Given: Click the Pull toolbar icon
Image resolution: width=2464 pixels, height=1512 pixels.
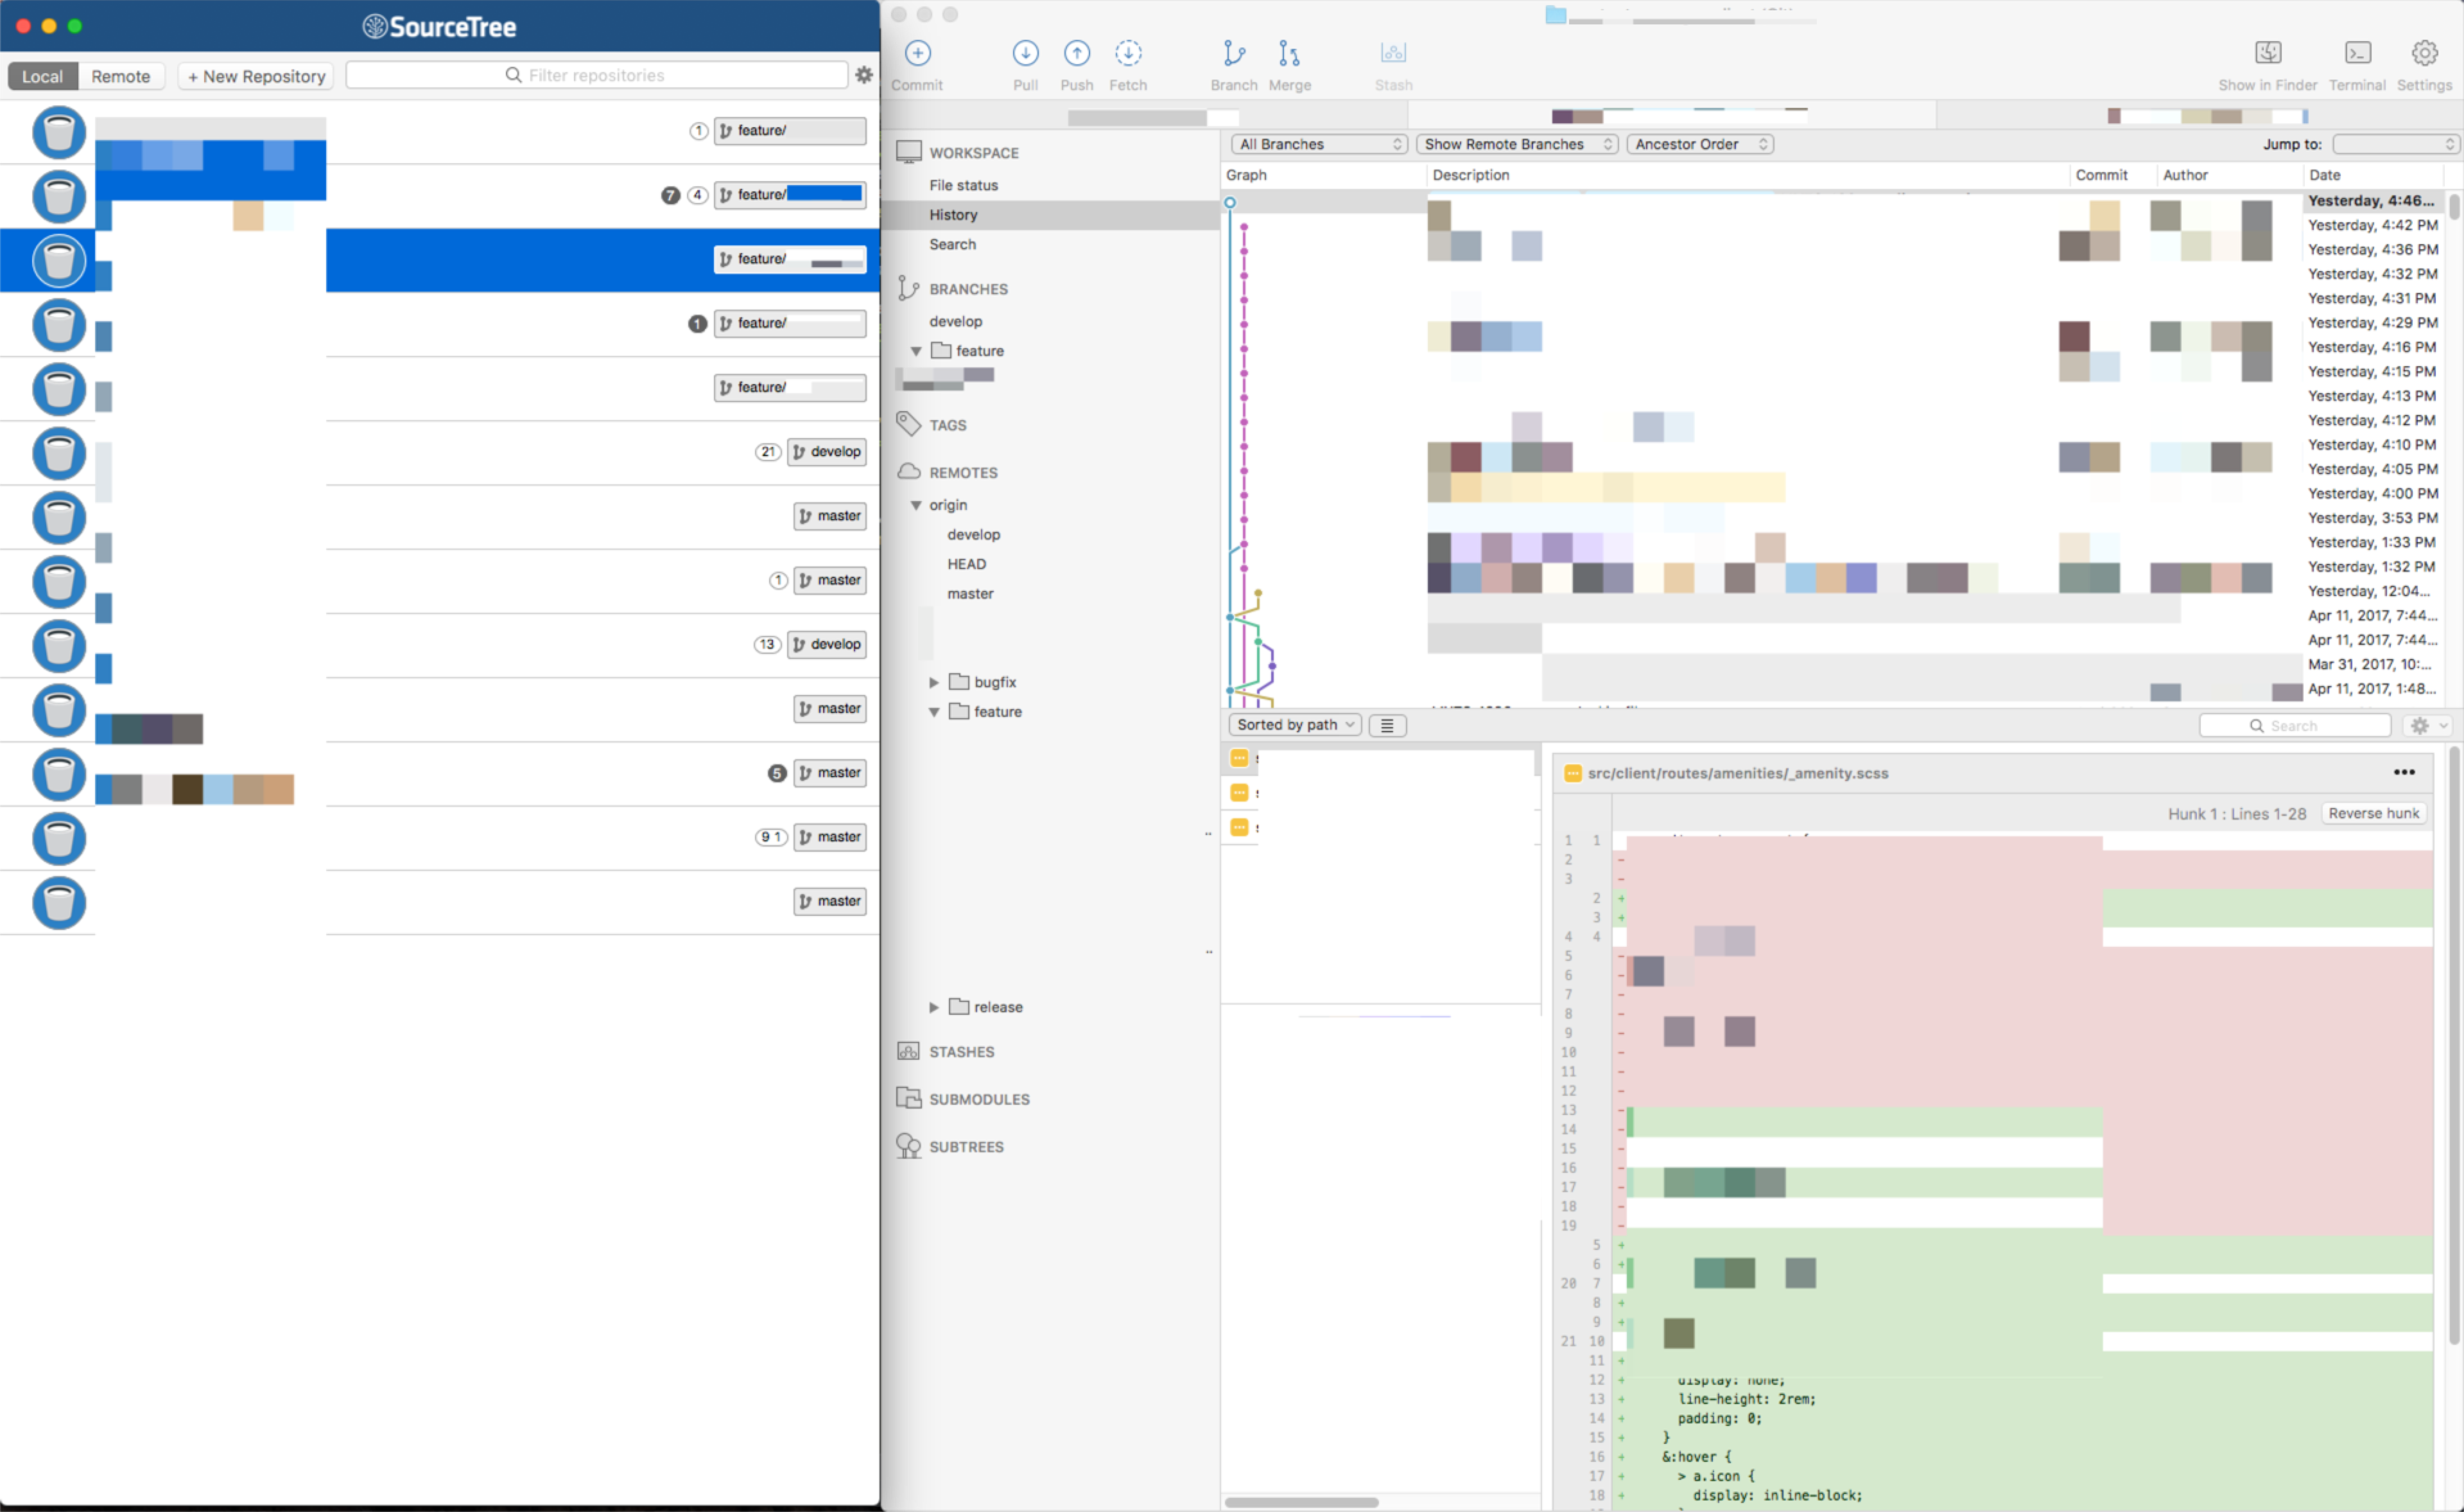Looking at the screenshot, I should click(x=1025, y=53).
